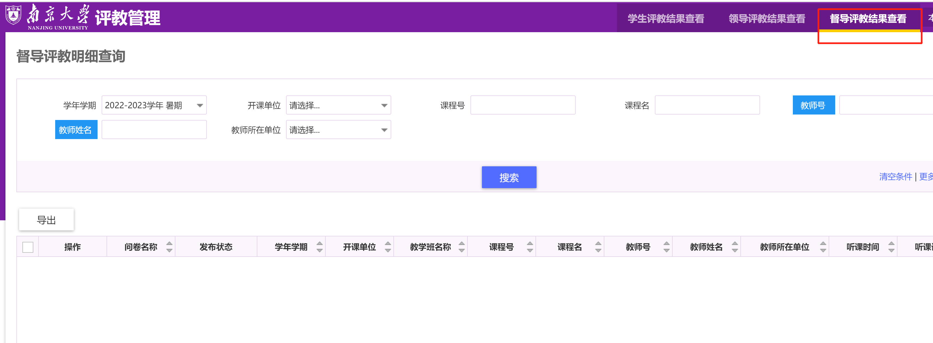Image resolution: width=933 pixels, height=343 pixels.
Task: Click the 导出 export button
Action: (x=46, y=220)
